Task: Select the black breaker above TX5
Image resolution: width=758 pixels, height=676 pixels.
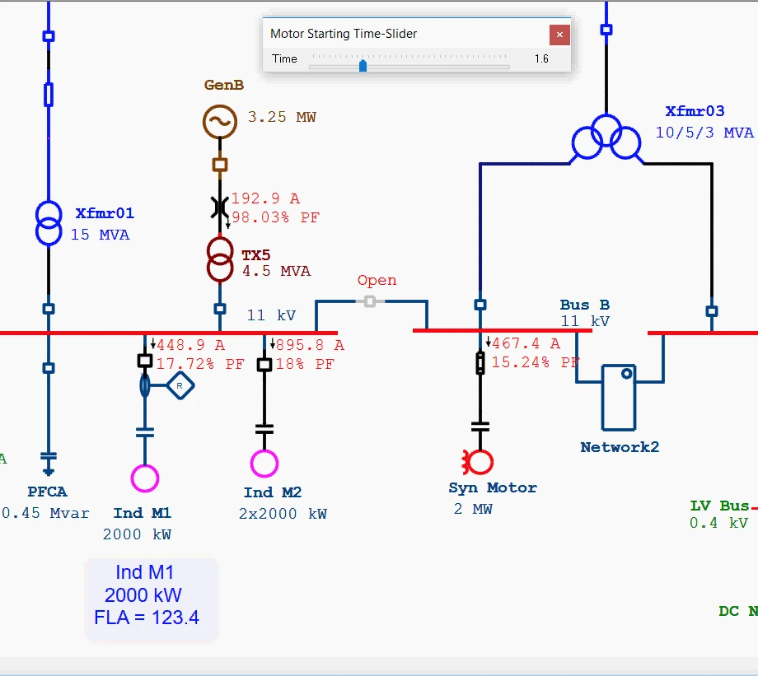Action: (220, 207)
